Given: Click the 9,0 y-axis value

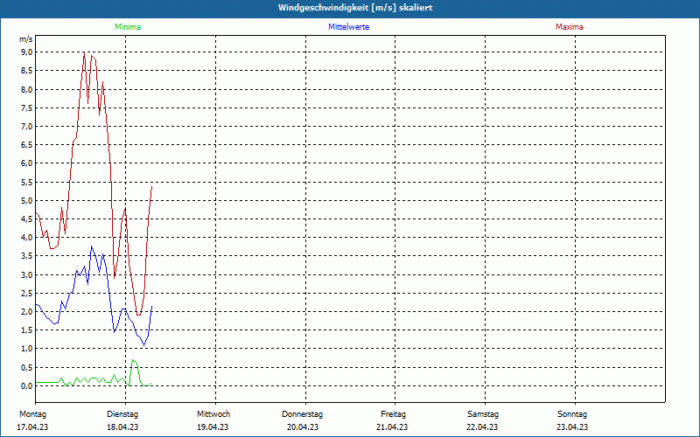Looking at the screenshot, I should [x=27, y=52].
